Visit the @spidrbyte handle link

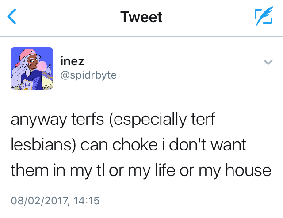click(x=88, y=75)
